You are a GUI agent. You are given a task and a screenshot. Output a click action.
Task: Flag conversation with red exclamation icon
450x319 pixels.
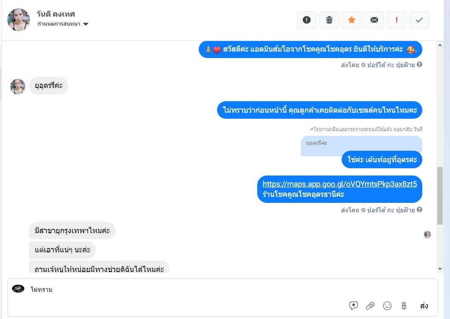[x=397, y=20]
